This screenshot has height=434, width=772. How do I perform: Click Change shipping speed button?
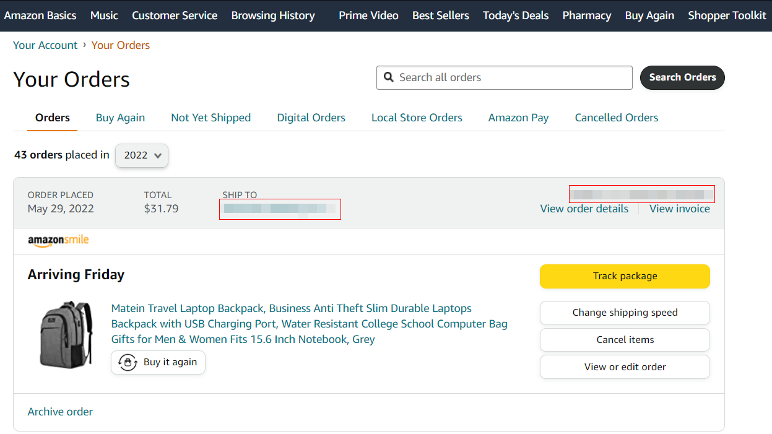625,313
